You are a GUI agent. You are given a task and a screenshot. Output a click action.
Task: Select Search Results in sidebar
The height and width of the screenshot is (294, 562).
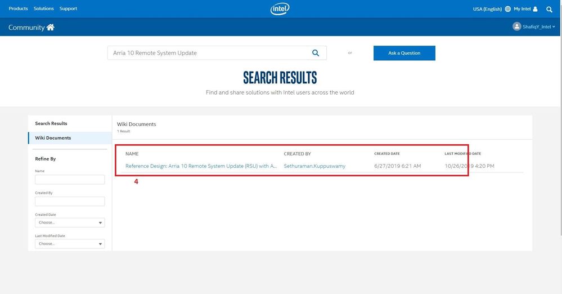pyautogui.click(x=51, y=123)
